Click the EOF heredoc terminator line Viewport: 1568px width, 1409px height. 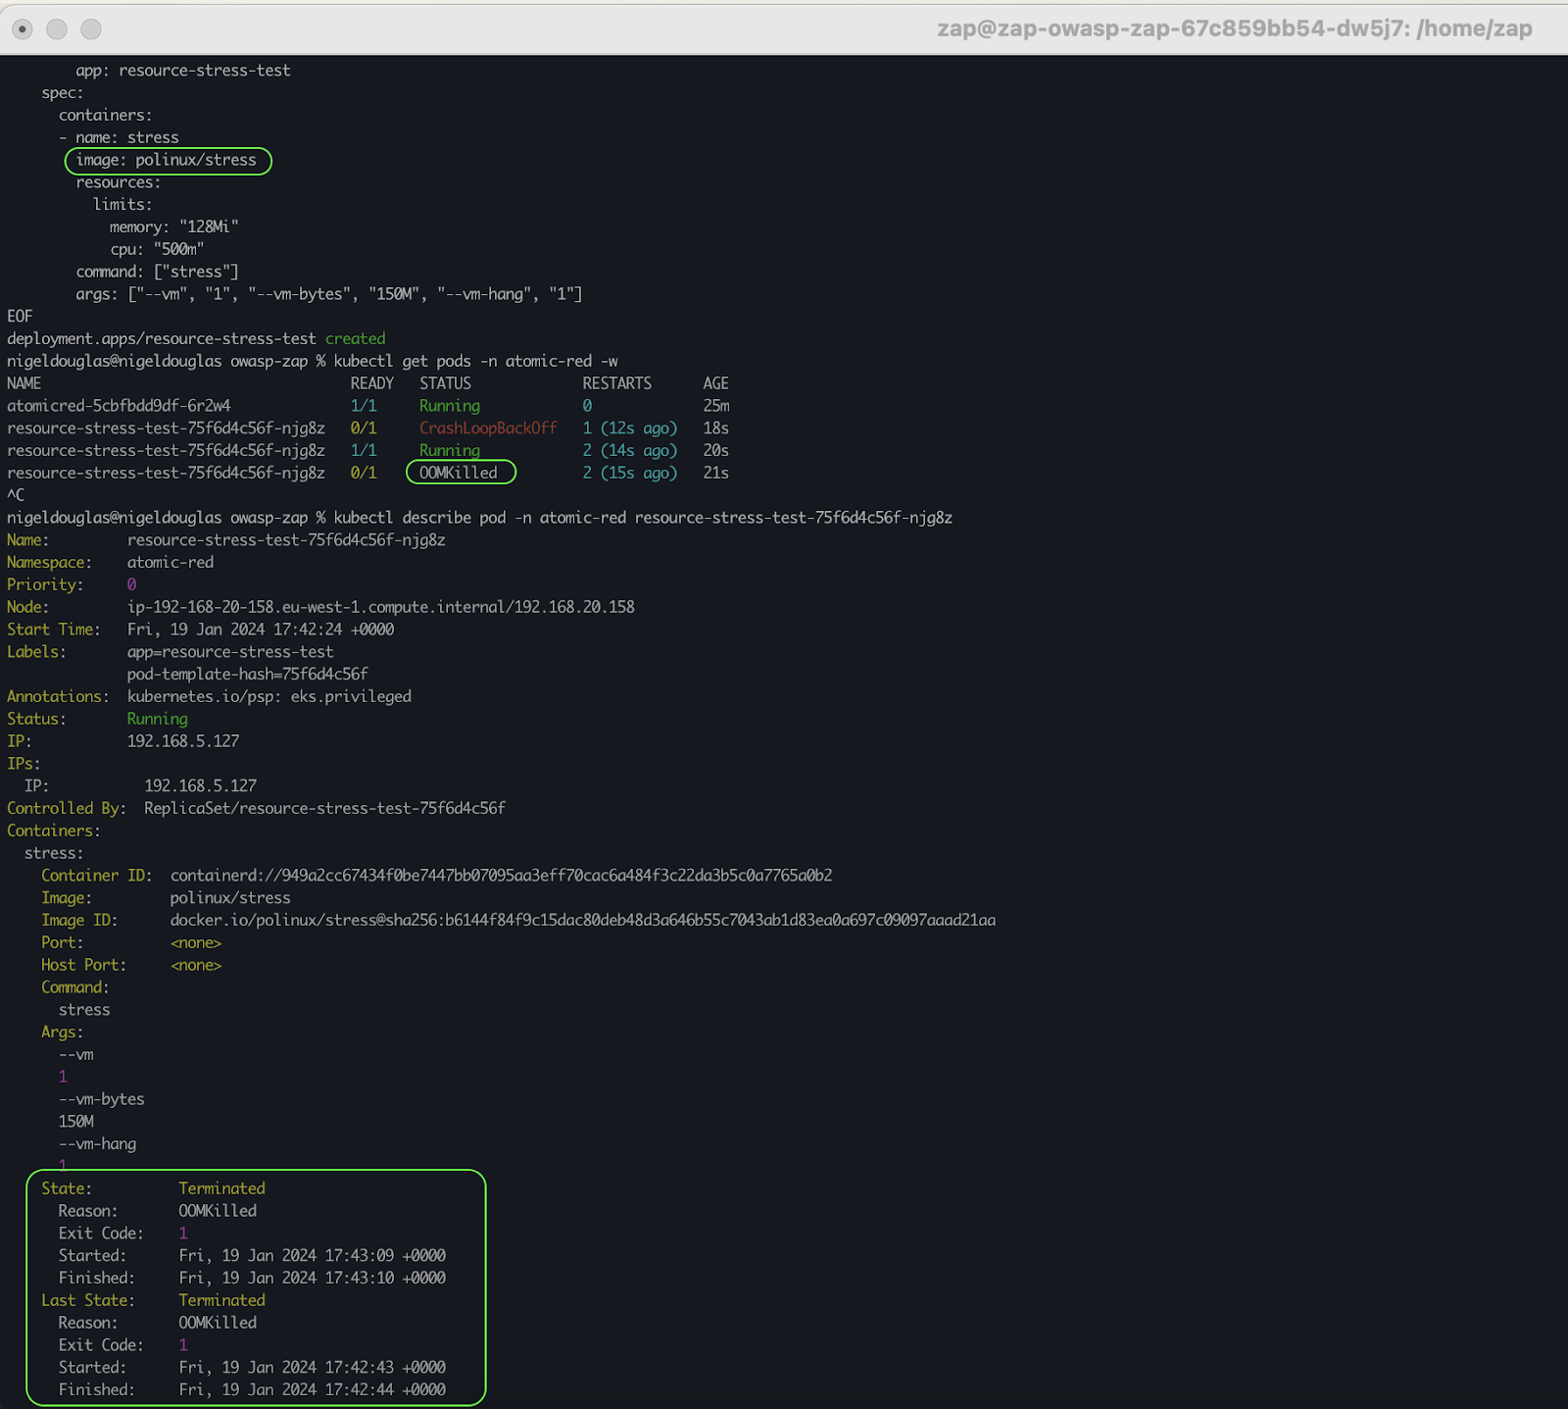click(x=20, y=317)
